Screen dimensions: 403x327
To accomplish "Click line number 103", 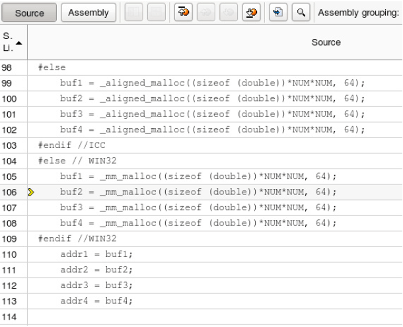I will 9,145.
